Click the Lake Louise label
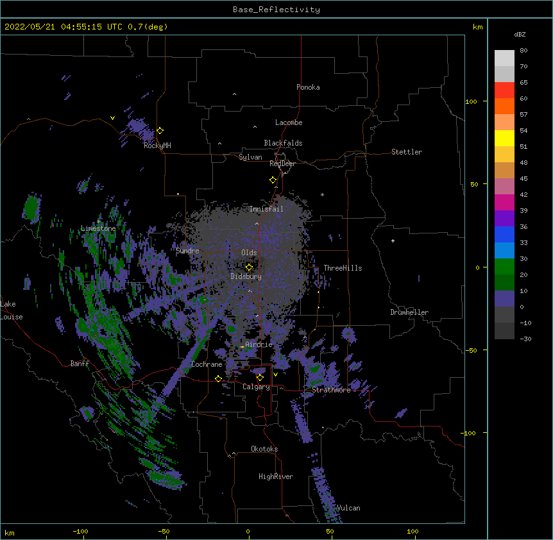Image resolution: width=553 pixels, height=540 pixels. pos(12,310)
